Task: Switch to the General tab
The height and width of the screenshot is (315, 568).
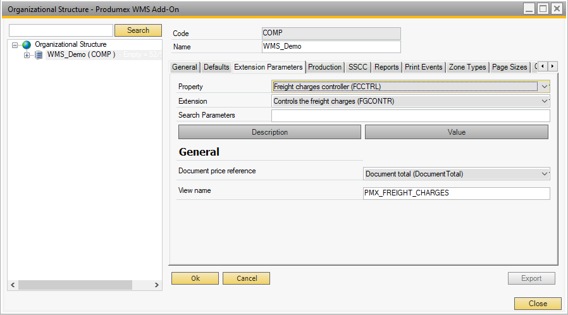Action: pos(185,67)
